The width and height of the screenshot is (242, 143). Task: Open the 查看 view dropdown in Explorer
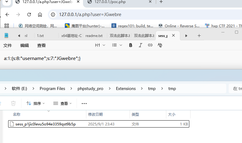[62, 103]
